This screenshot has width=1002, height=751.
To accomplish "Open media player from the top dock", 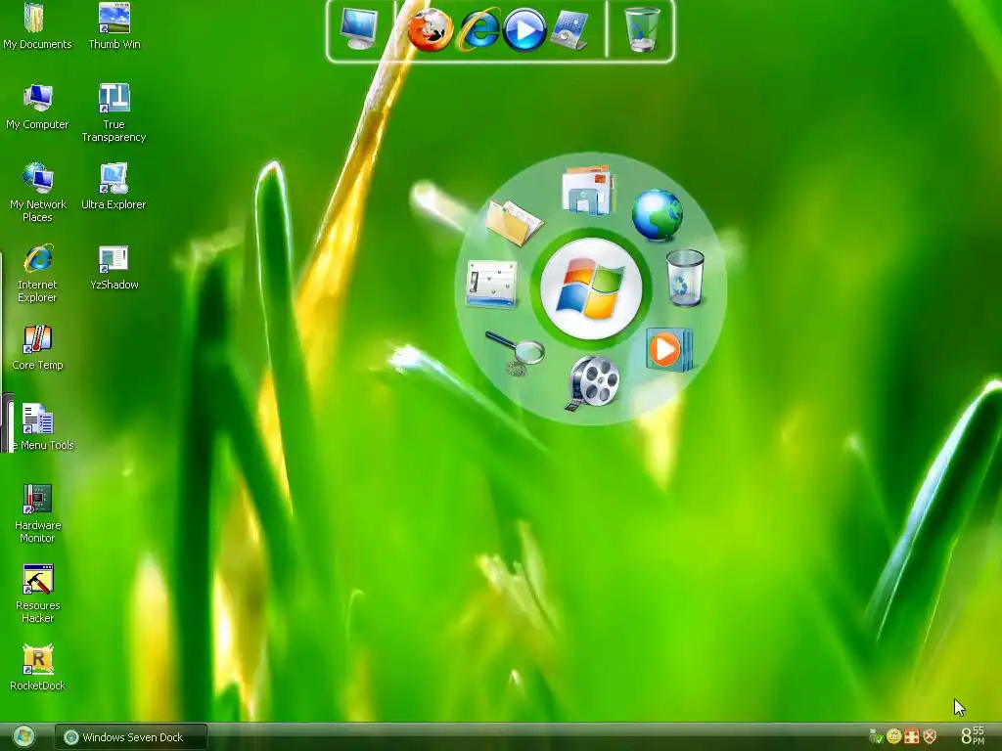I will (524, 30).
